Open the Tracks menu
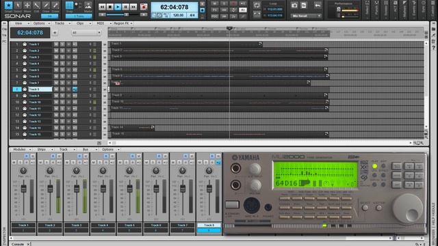Screen dimensions: 438x246 [x=60, y=23]
